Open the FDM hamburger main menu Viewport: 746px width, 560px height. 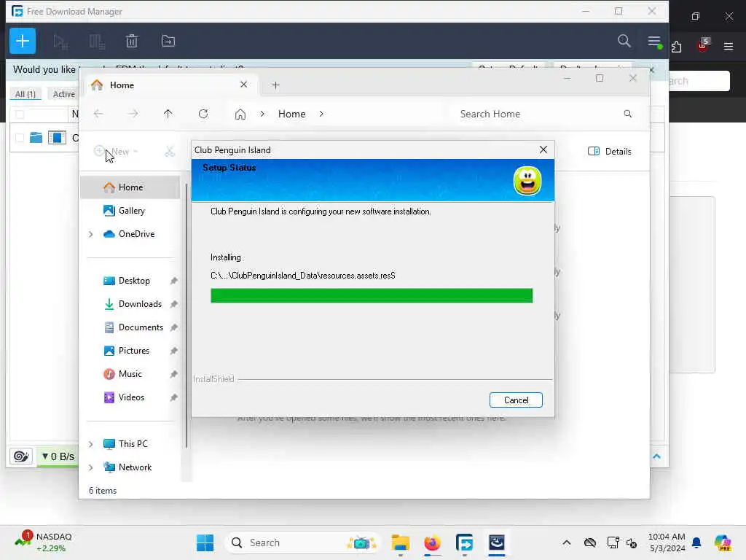[x=654, y=42]
